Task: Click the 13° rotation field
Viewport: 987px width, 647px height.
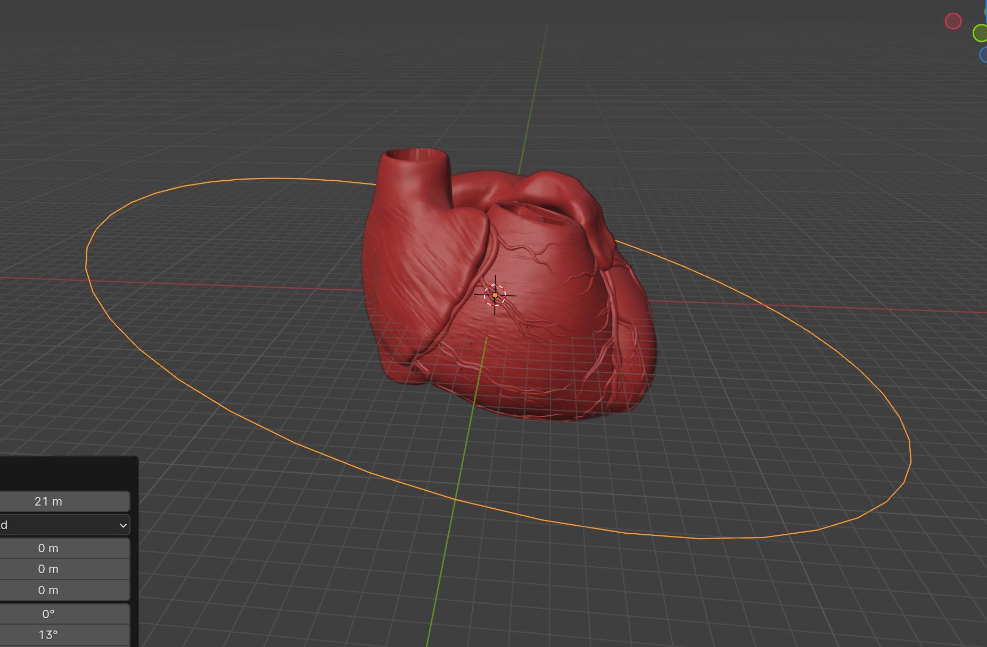Action: (x=64, y=635)
